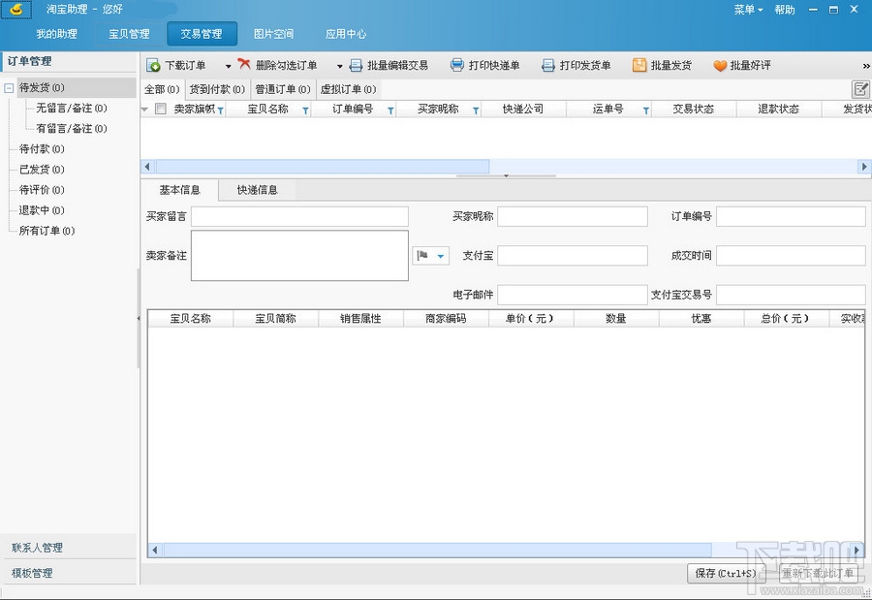This screenshot has height=600, width=872.
Task: Open the grid header menu triangle
Action: (x=145, y=110)
